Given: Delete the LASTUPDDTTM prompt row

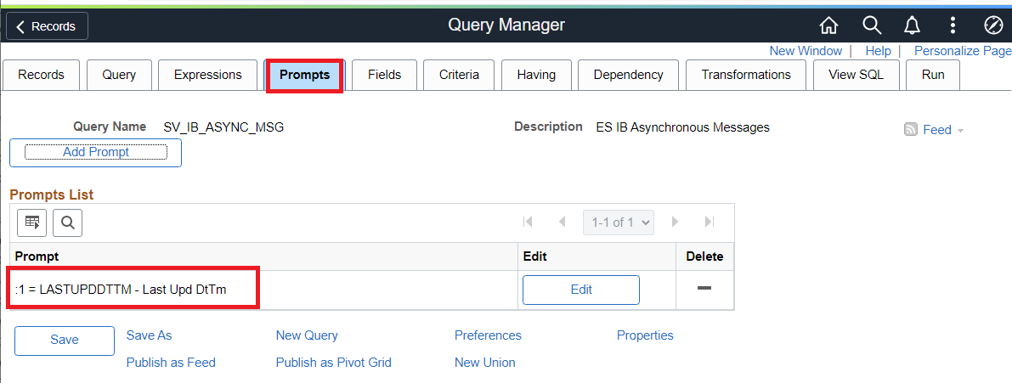Looking at the screenshot, I should pyautogui.click(x=704, y=289).
